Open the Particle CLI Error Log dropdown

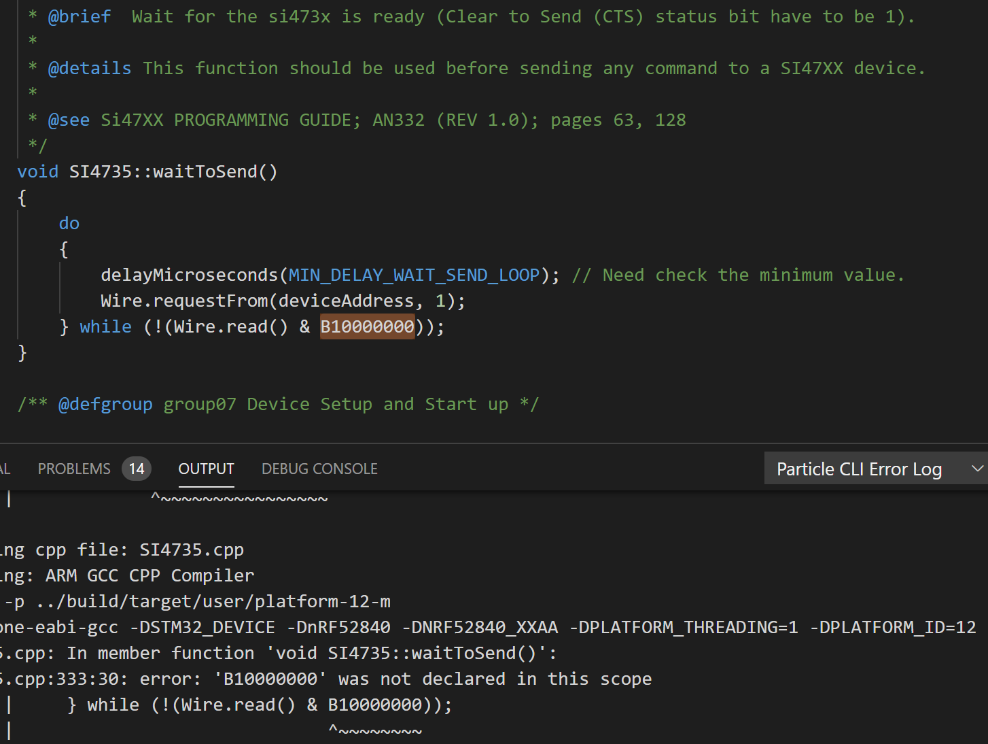click(876, 469)
